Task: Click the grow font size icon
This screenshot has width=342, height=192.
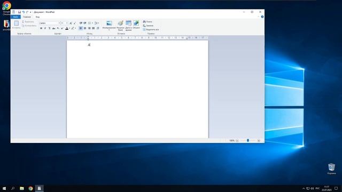Action: 71,23
